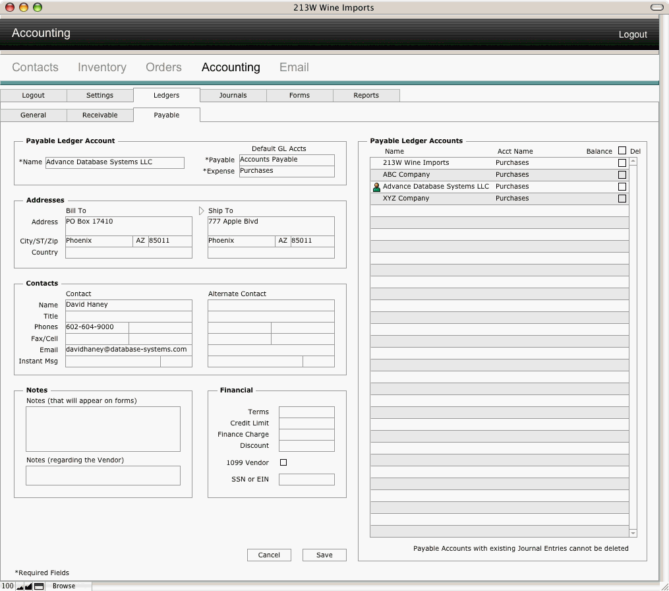Viewport: 669px width, 591px height.
Task: Click the Bill To Country field
Action: pos(129,253)
